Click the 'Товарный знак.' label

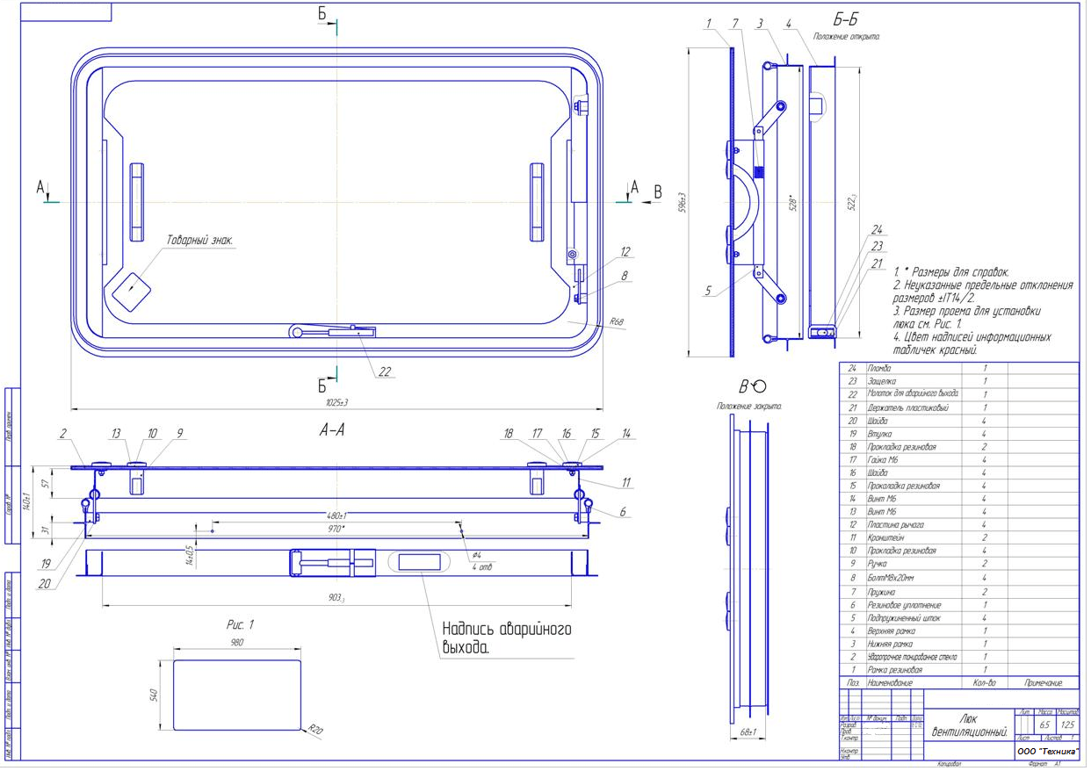click(x=199, y=240)
